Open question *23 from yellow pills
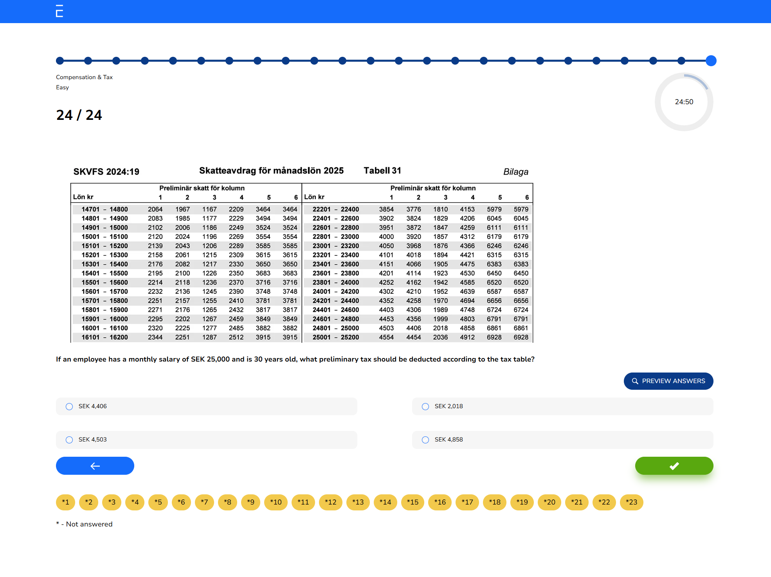The image size is (771, 577). (631, 502)
